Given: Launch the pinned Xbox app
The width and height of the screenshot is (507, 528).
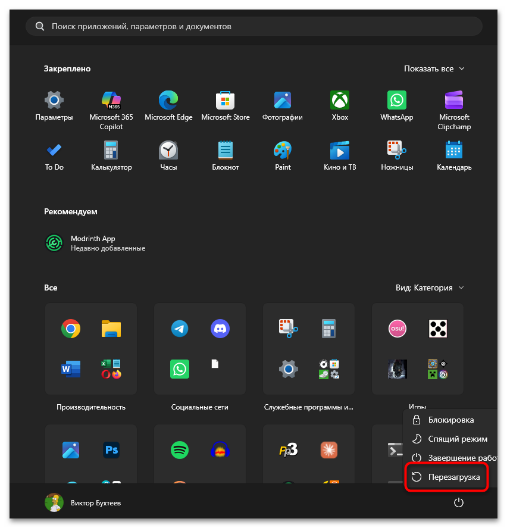Looking at the screenshot, I should coord(340,105).
